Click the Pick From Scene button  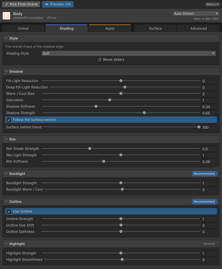pos(21,4)
